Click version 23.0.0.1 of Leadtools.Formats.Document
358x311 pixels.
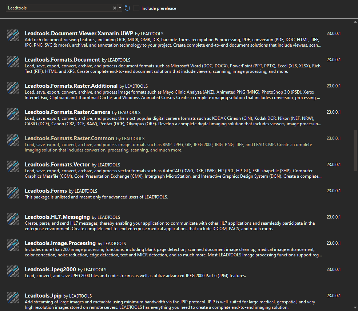(334, 60)
